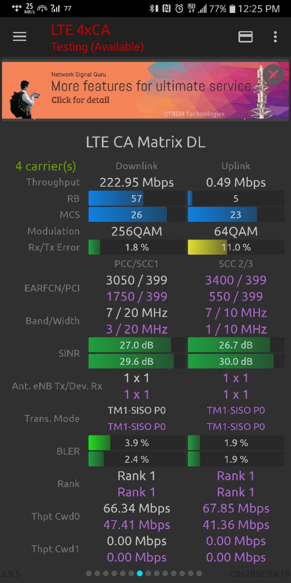
Task: Go to the last page indicator dot
Action: [x=199, y=573]
